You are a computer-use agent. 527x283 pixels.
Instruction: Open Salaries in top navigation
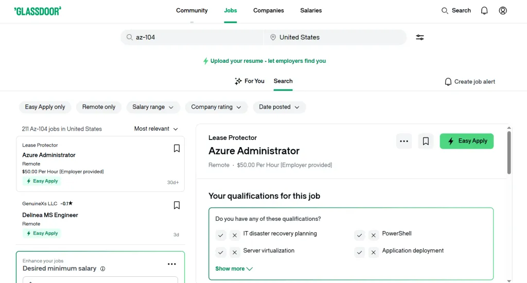click(x=311, y=11)
